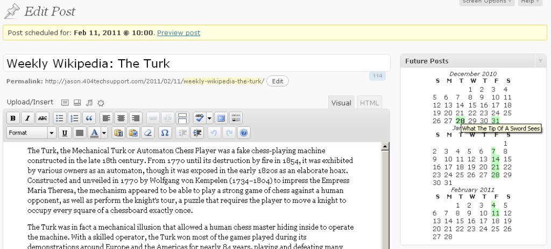Viewport: 551px width, 249px height.
Task: Indent the paragraph
Action: [x=197, y=133]
